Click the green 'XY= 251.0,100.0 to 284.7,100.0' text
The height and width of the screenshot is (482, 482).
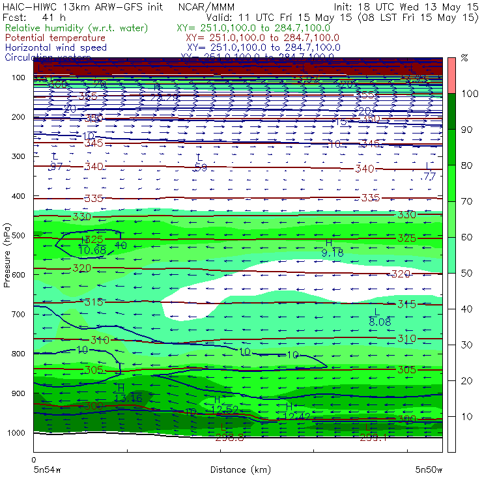click(253, 28)
